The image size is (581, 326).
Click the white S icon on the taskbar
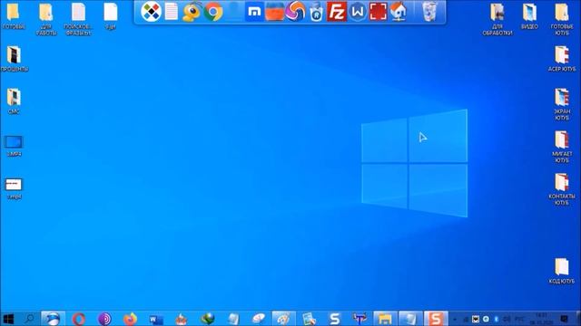pos(335,319)
